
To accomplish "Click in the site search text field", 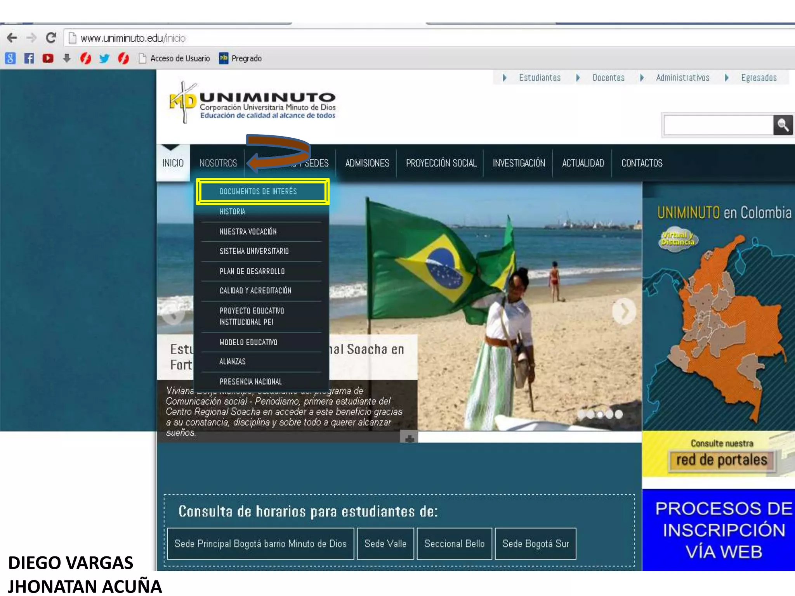I will click(x=718, y=125).
